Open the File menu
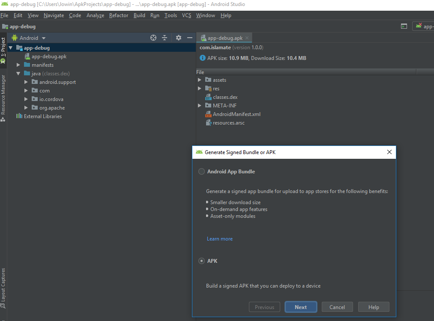 (x=4, y=15)
